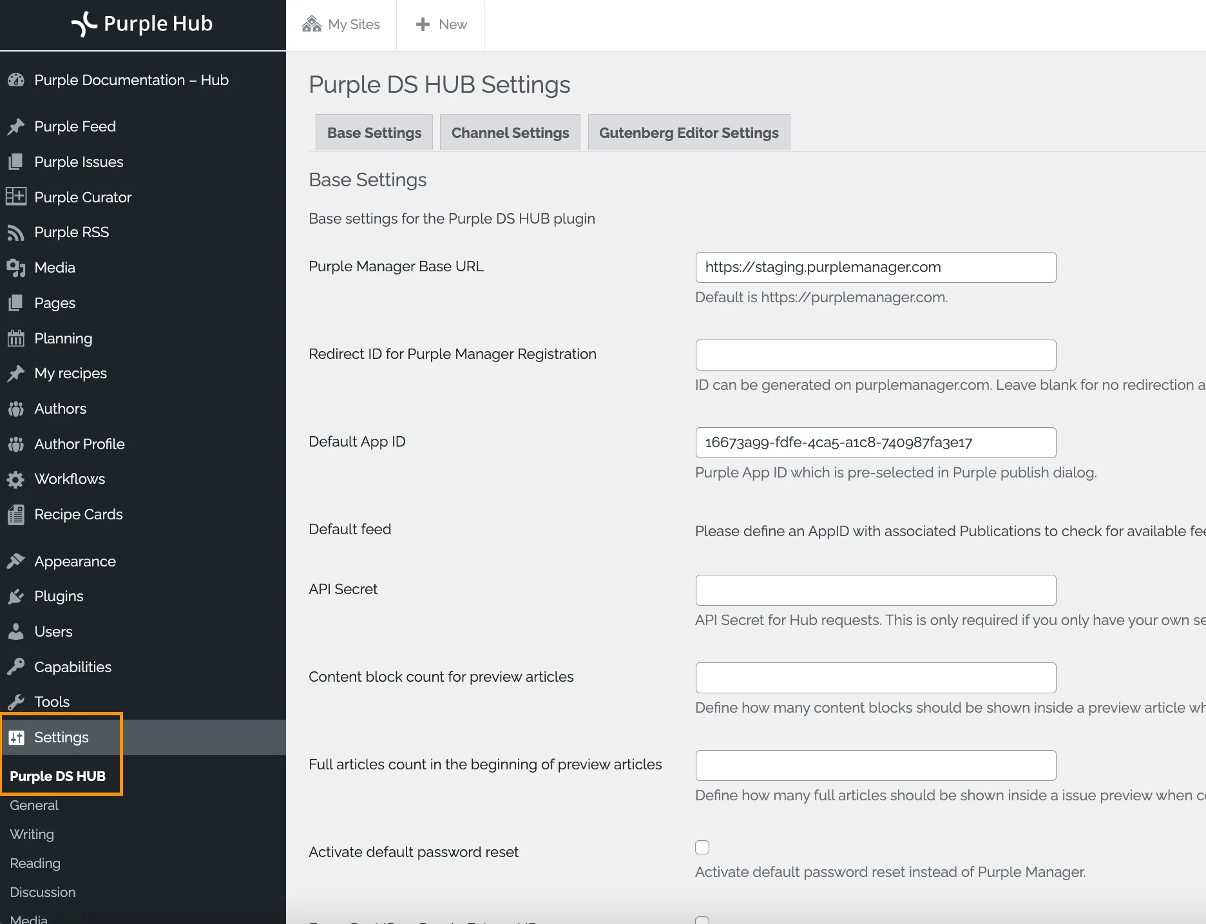Open the Channel Settings tab

click(x=510, y=133)
